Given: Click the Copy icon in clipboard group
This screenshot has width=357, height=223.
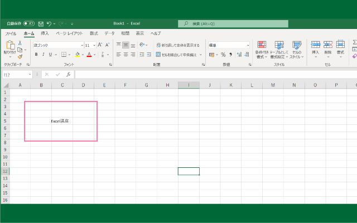Looking at the screenshot, I should [x=20, y=50].
